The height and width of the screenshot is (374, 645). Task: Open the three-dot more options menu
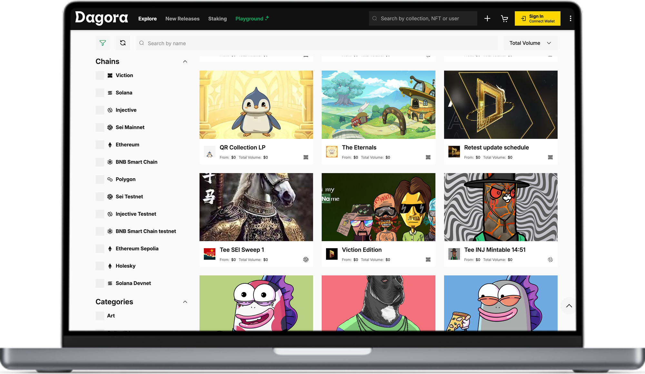coord(571,19)
